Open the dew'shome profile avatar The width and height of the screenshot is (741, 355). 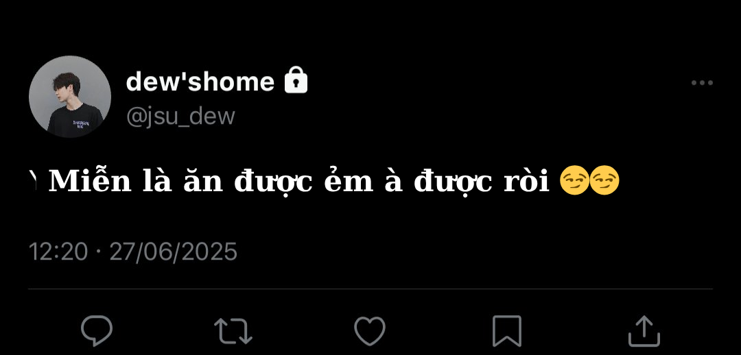pyautogui.click(x=70, y=97)
